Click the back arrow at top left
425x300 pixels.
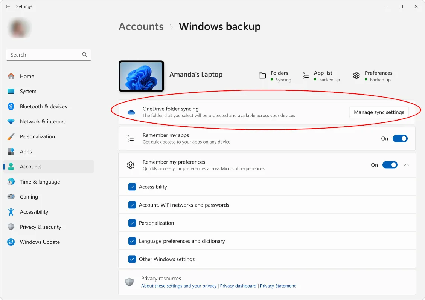[x=8, y=6]
